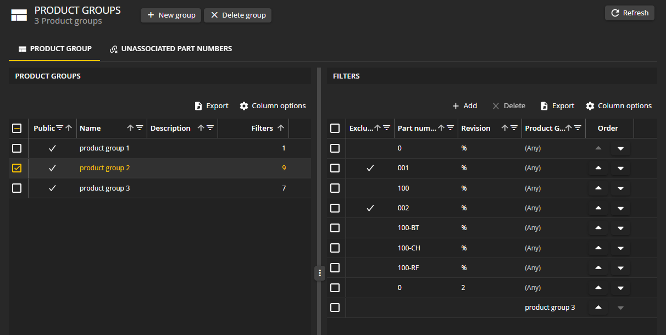Open Exclude column filter icon

click(x=386, y=128)
